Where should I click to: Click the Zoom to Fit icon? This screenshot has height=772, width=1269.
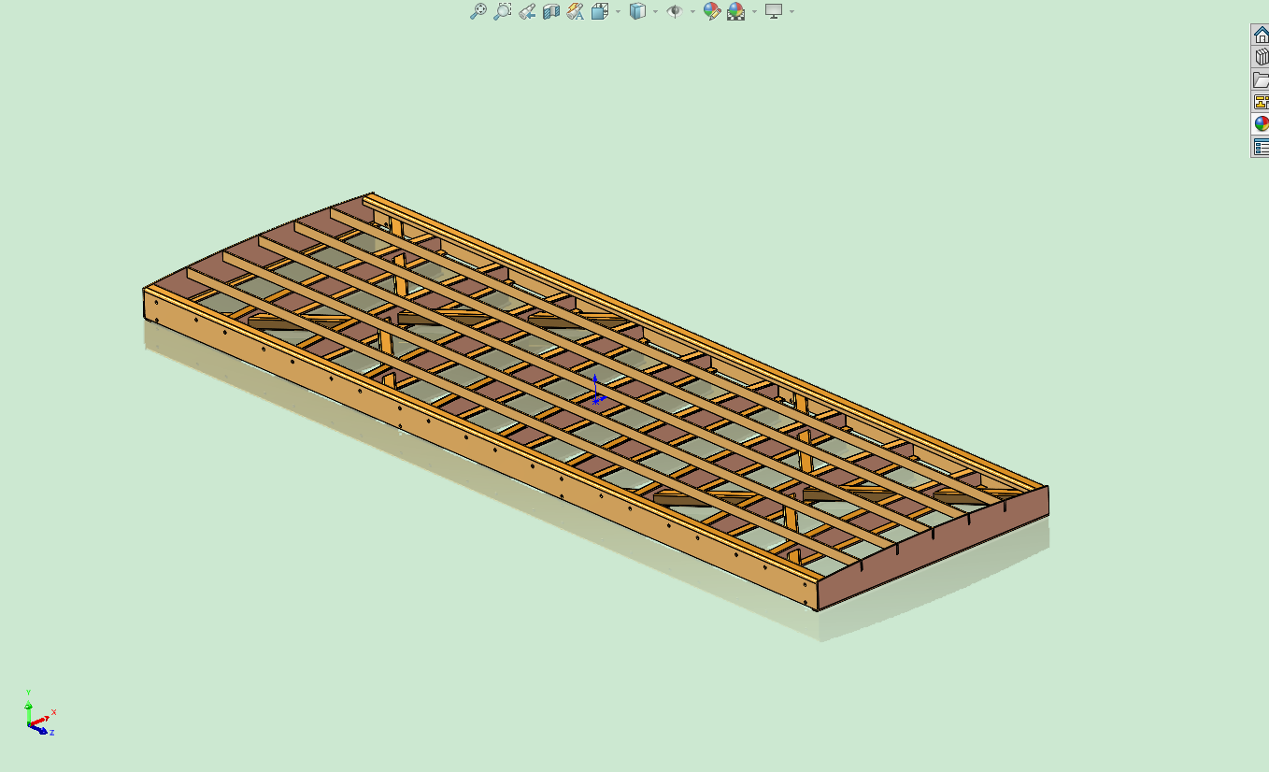pos(478,11)
